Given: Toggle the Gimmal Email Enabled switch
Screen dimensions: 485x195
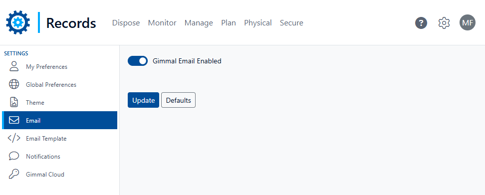Looking at the screenshot, I should point(138,61).
